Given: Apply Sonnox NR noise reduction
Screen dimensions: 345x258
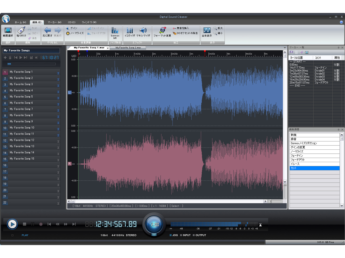Looking at the screenshot, I should [115, 32].
